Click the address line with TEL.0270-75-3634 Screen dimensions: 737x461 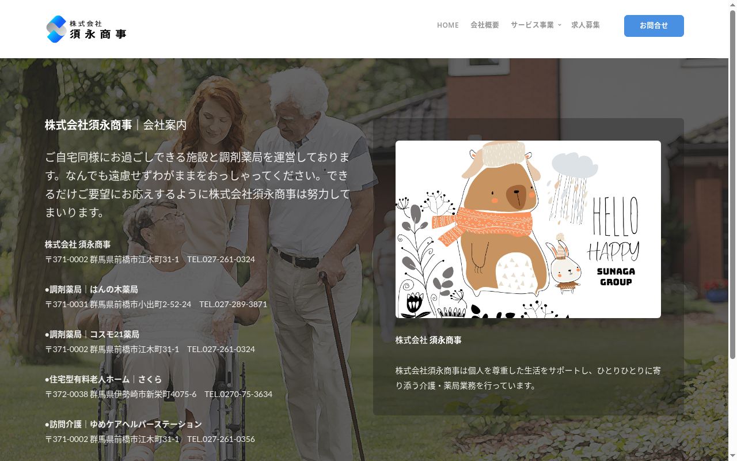159,394
